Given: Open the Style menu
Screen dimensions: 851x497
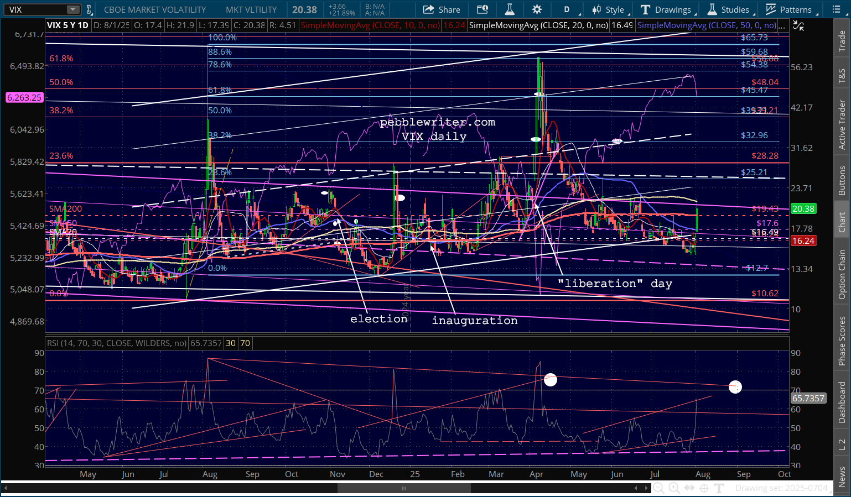Looking at the screenshot, I should (608, 9).
